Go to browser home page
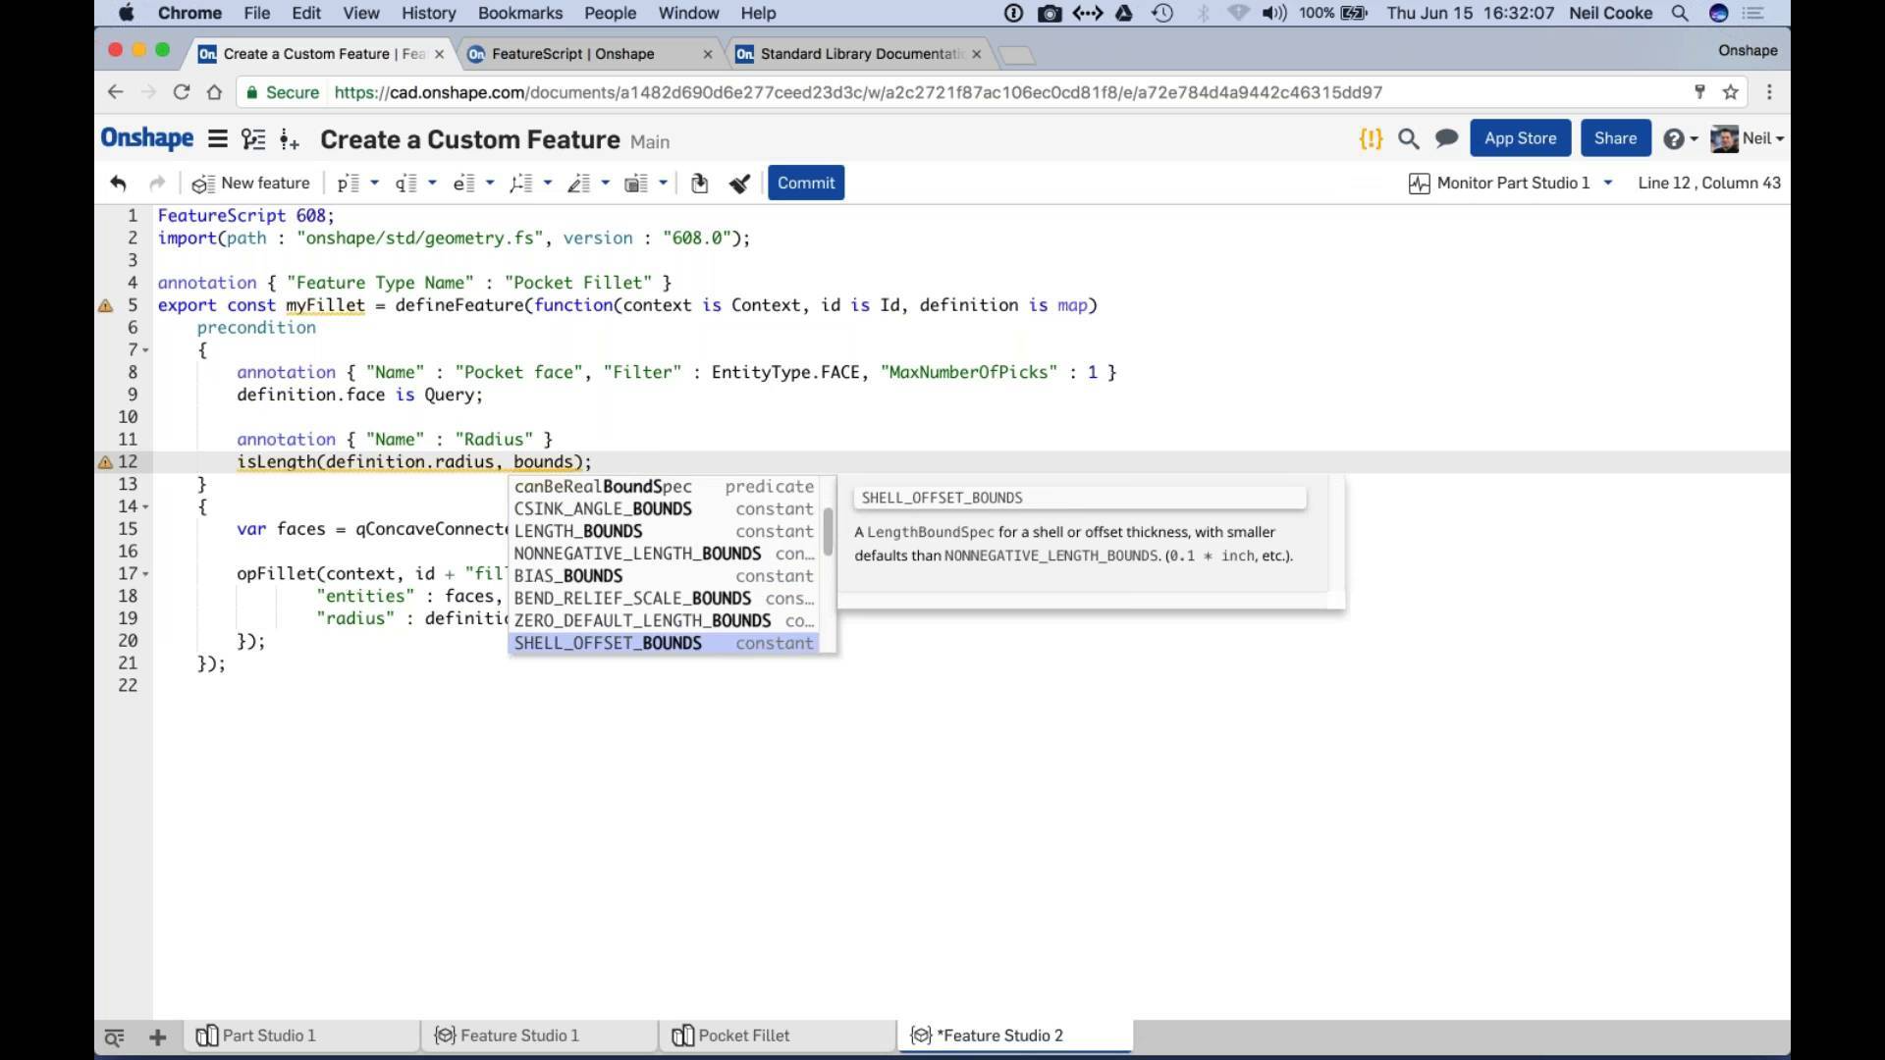This screenshot has height=1060, width=1885. coord(214,92)
